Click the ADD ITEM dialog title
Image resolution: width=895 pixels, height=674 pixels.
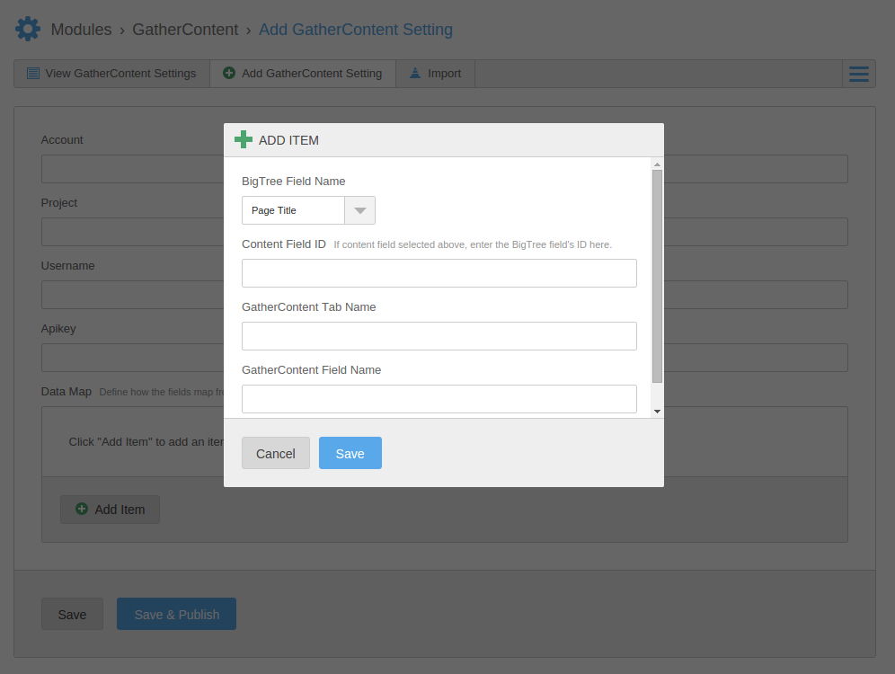[x=288, y=140]
